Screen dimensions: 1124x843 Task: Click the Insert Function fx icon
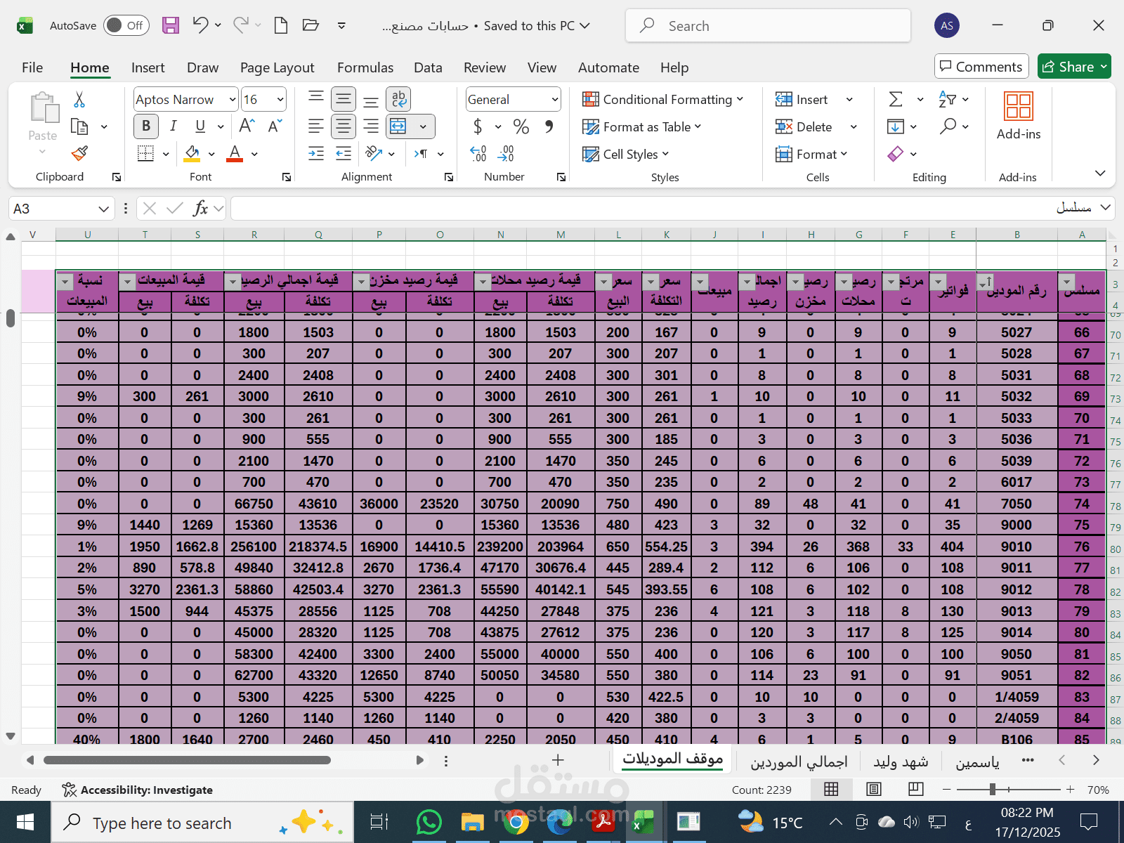pyautogui.click(x=200, y=209)
